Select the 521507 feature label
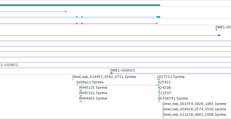This screenshot has width=231, height=119. click(165, 93)
